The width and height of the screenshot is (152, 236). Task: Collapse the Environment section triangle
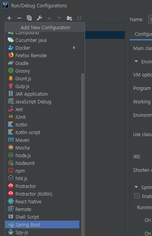pos(136,61)
